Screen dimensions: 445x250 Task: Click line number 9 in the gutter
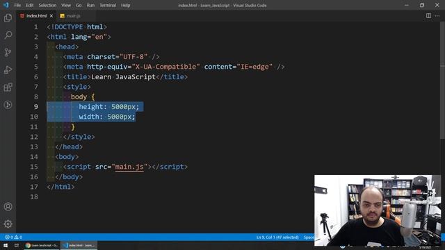point(35,106)
